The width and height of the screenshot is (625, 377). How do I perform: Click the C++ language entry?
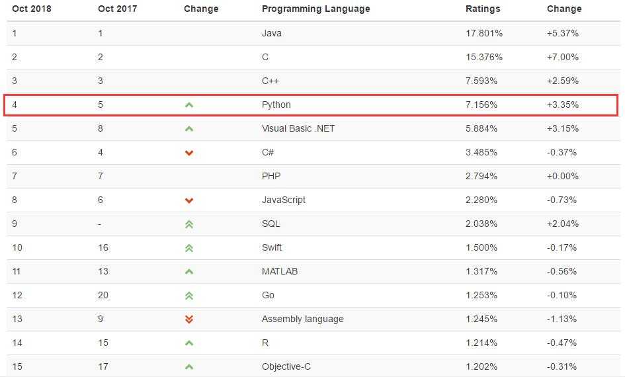(272, 81)
